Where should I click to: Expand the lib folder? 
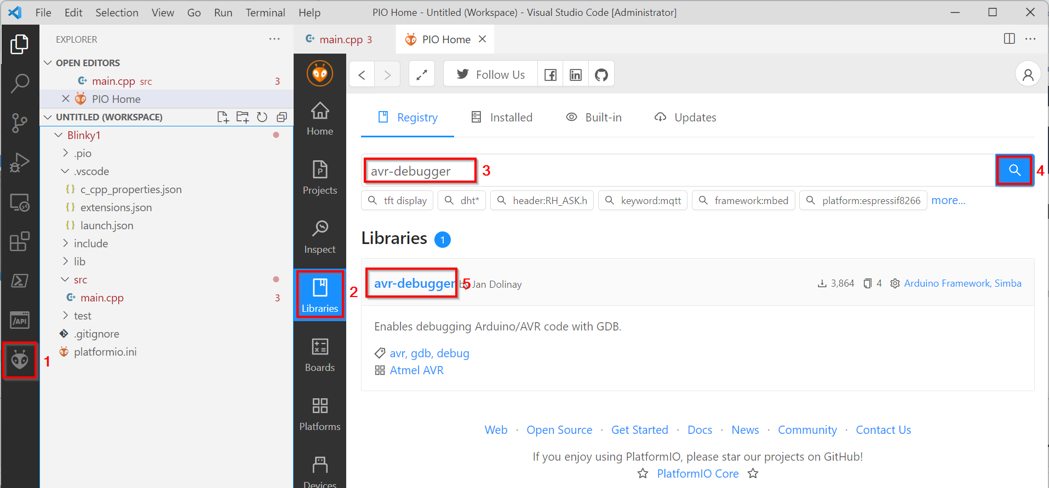click(x=65, y=262)
